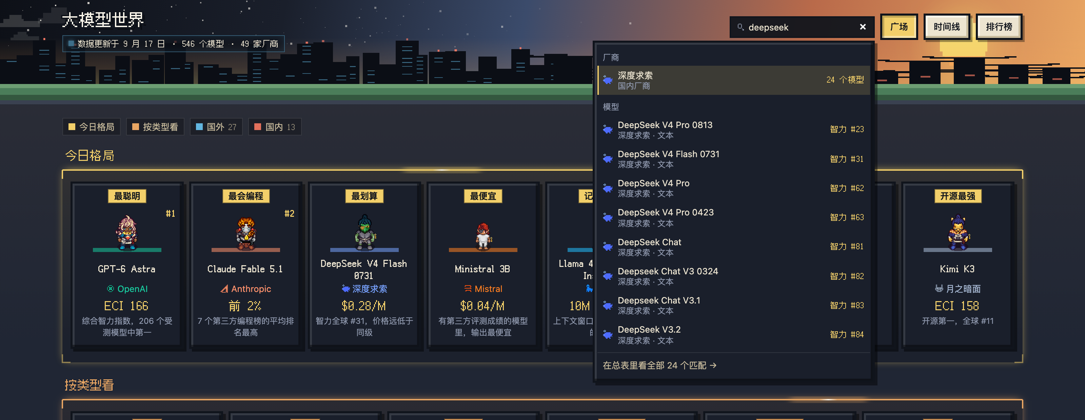
Task: Click whale icon next to DeepSeek V4 Flash 0731 result
Action: click(x=607, y=159)
